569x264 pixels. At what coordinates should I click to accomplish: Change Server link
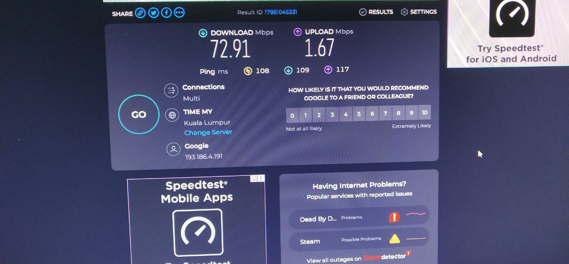[208, 132]
